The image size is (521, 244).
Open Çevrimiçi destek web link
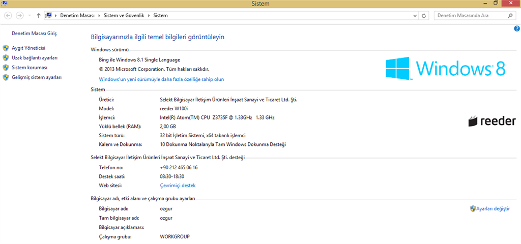click(x=178, y=186)
